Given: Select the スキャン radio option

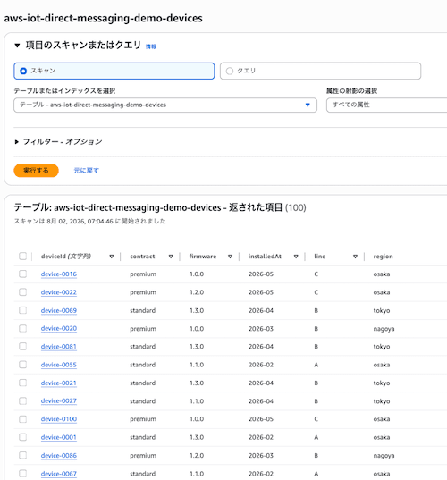Looking at the screenshot, I should click(x=114, y=71).
